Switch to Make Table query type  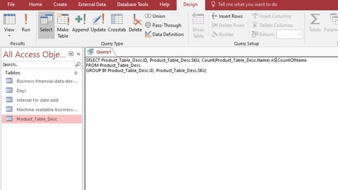tap(63, 25)
